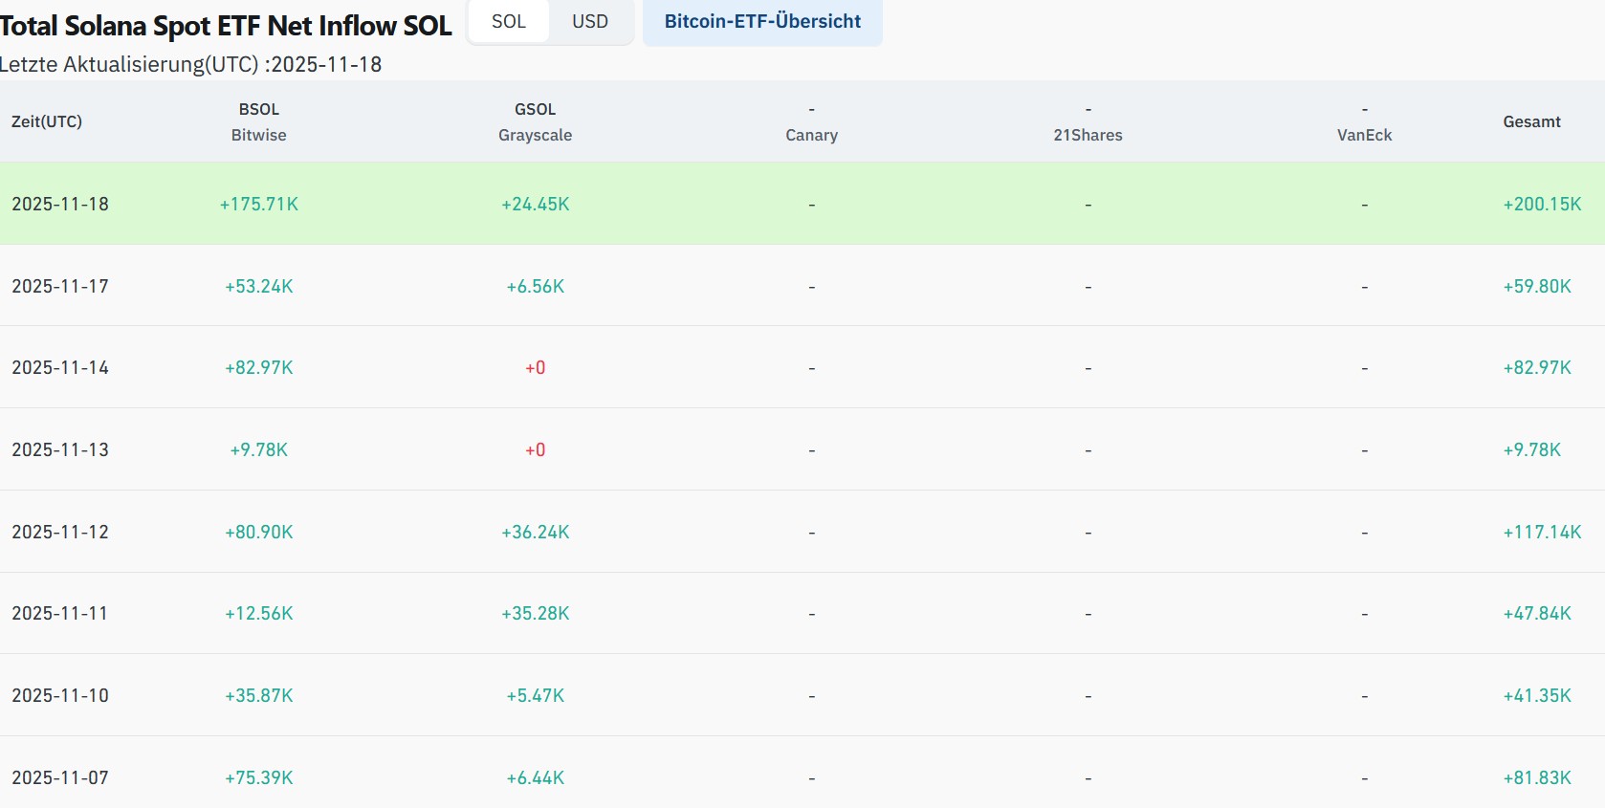The height and width of the screenshot is (808, 1605).
Task: Click the +200.15K total value
Action: [x=1542, y=204]
